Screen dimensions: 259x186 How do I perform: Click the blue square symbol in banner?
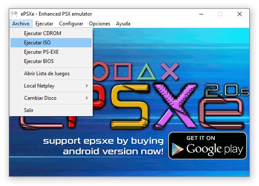click(x=122, y=72)
